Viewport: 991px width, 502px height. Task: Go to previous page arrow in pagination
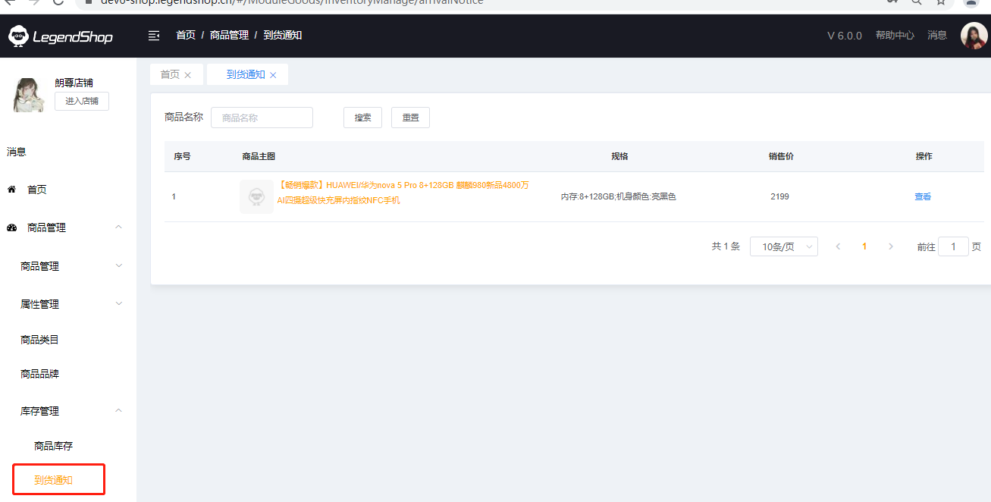click(x=838, y=246)
